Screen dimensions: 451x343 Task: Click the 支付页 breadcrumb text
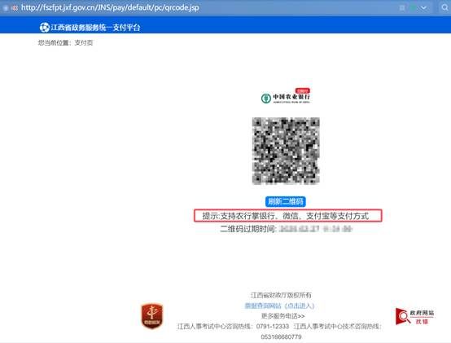click(84, 43)
